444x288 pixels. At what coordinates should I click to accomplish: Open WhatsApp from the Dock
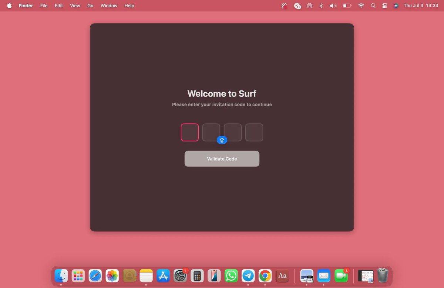231,275
